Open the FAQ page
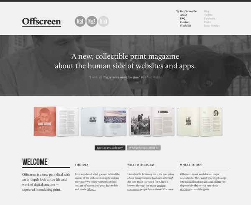The width and height of the screenshot is (251, 205). (183, 18)
